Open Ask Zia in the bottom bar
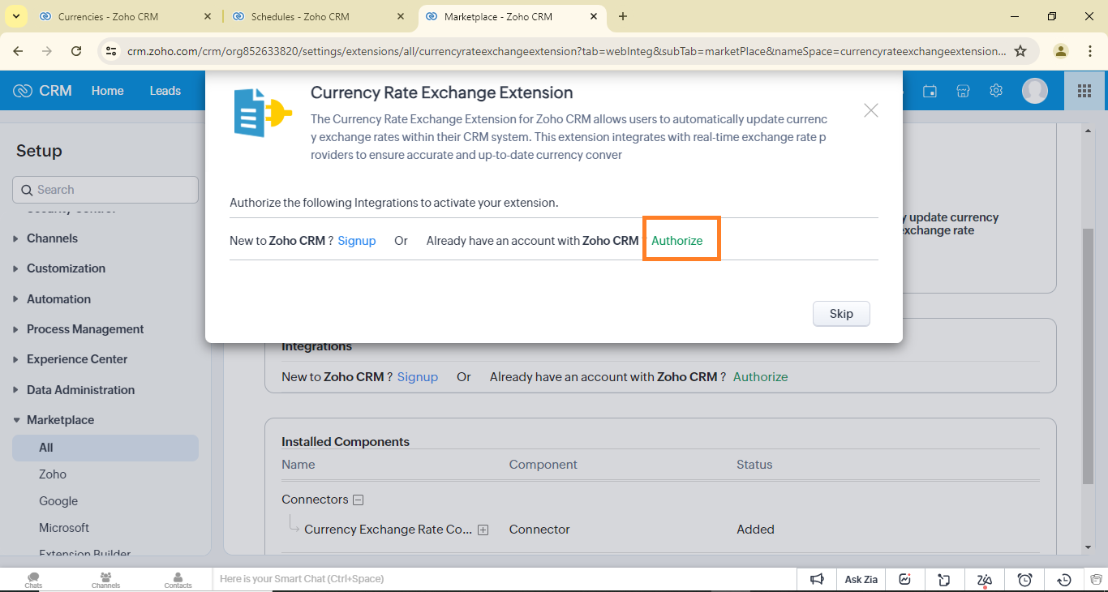The image size is (1108, 592). click(861, 579)
